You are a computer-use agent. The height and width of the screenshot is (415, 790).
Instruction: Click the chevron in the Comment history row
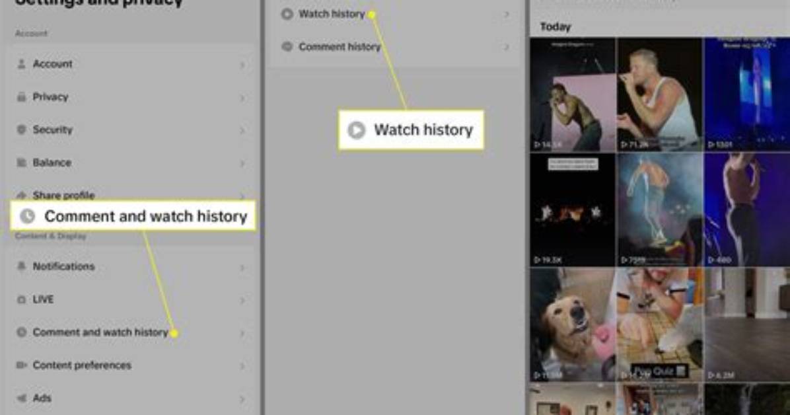[x=507, y=48]
